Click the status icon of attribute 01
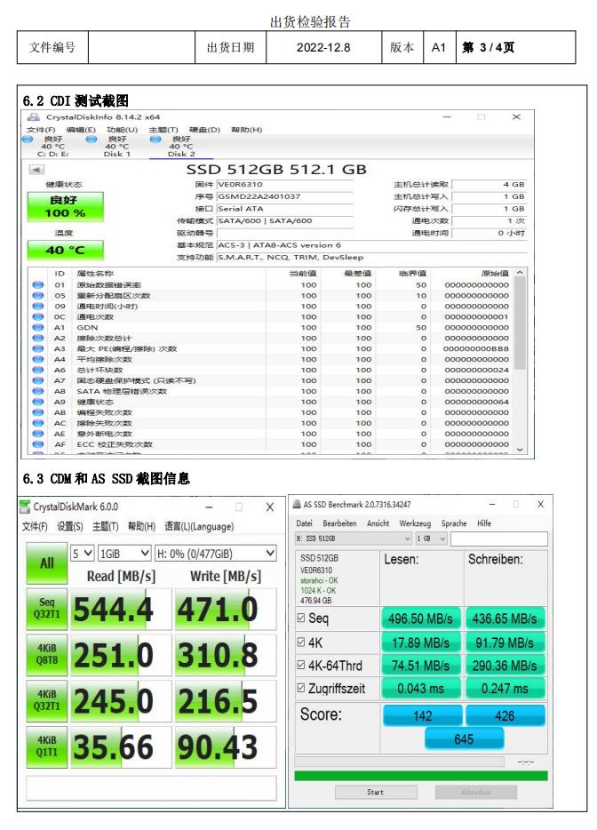Viewport: 597px width, 830px height. (x=37, y=284)
